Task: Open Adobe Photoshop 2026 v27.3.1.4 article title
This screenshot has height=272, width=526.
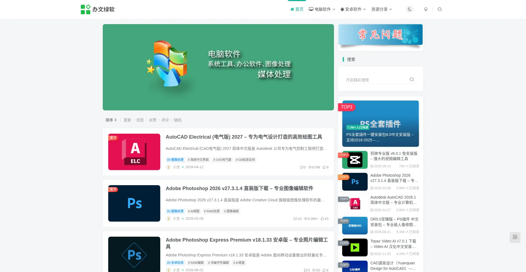Action: click(x=239, y=188)
